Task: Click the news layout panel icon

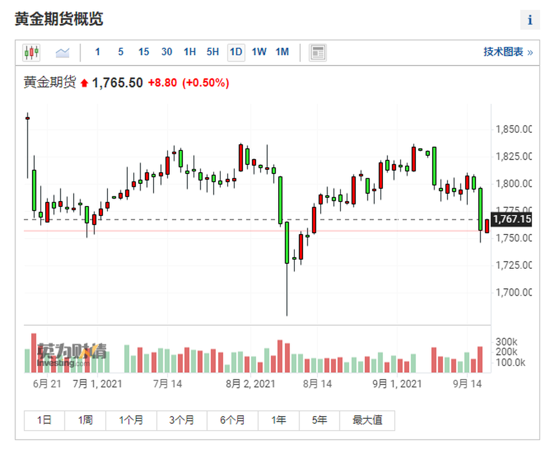Action: coord(318,53)
